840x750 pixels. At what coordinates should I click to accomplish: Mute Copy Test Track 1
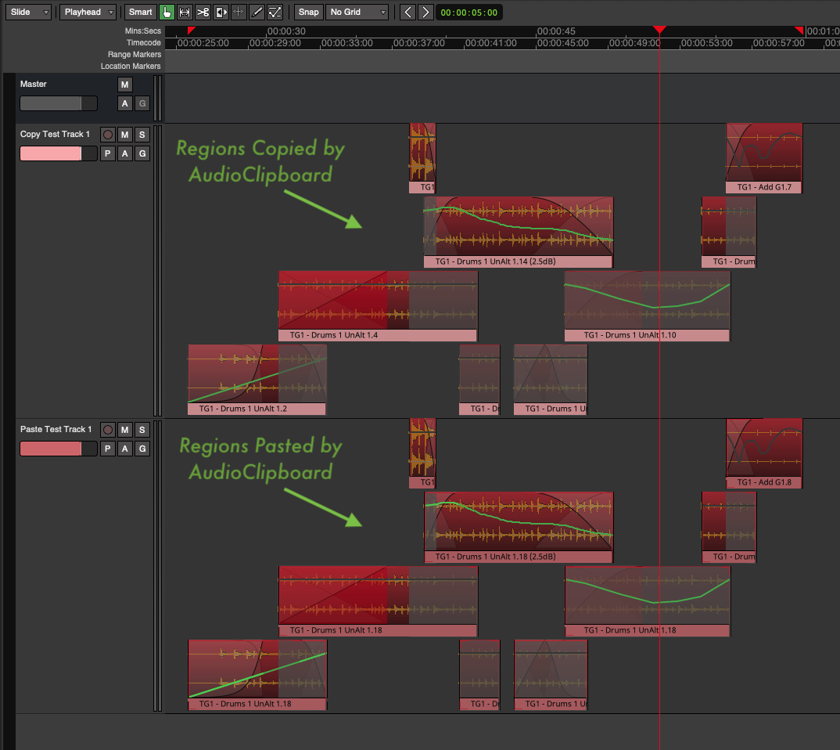[124, 135]
